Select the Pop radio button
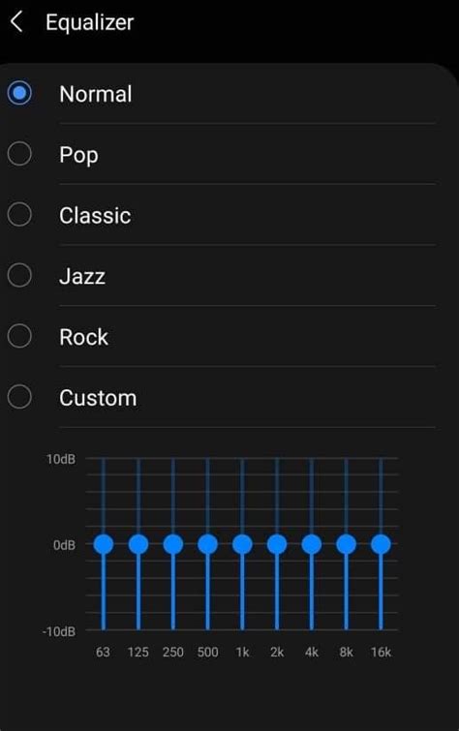Screen dimensions: 459x731 tap(19, 154)
